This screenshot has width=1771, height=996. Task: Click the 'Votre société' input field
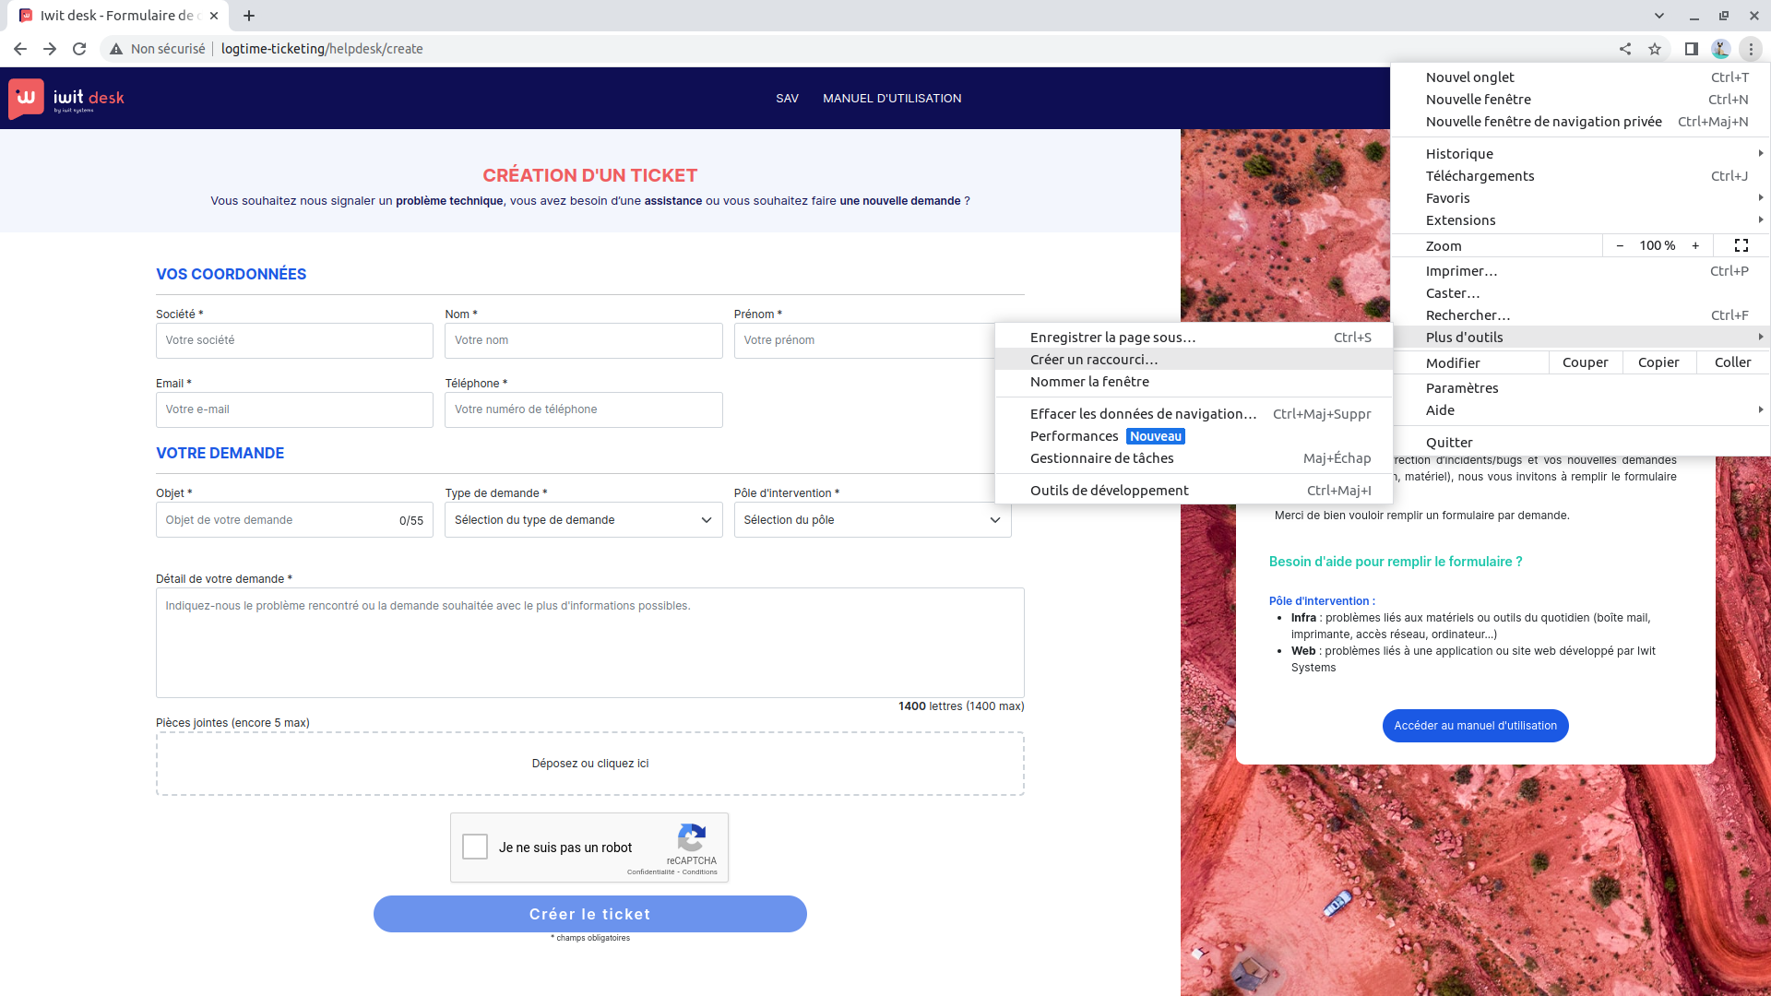(x=294, y=340)
